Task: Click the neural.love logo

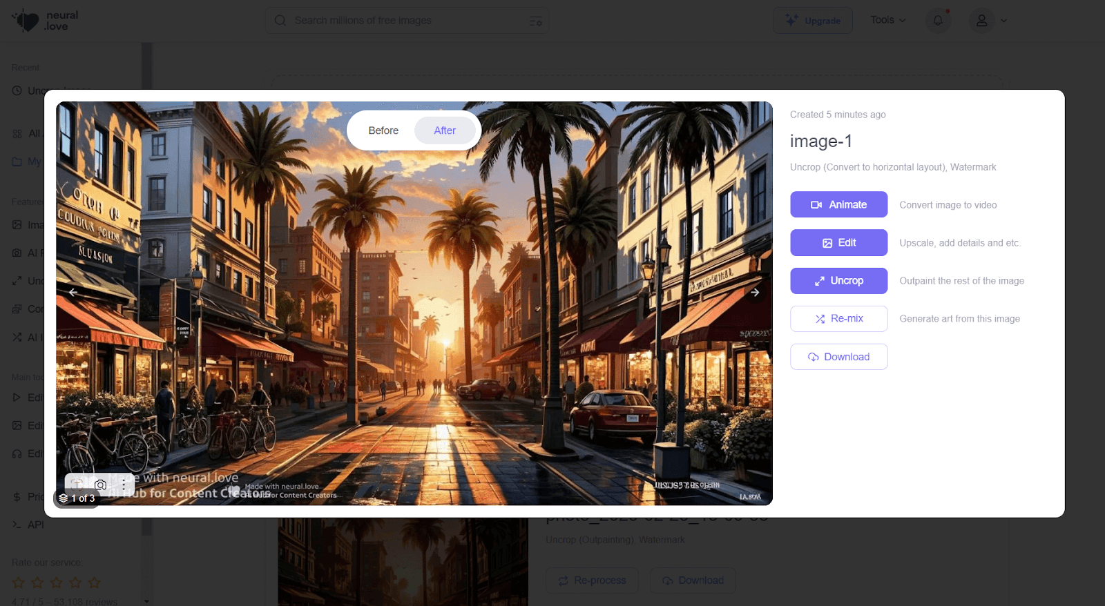Action: pyautogui.click(x=46, y=21)
